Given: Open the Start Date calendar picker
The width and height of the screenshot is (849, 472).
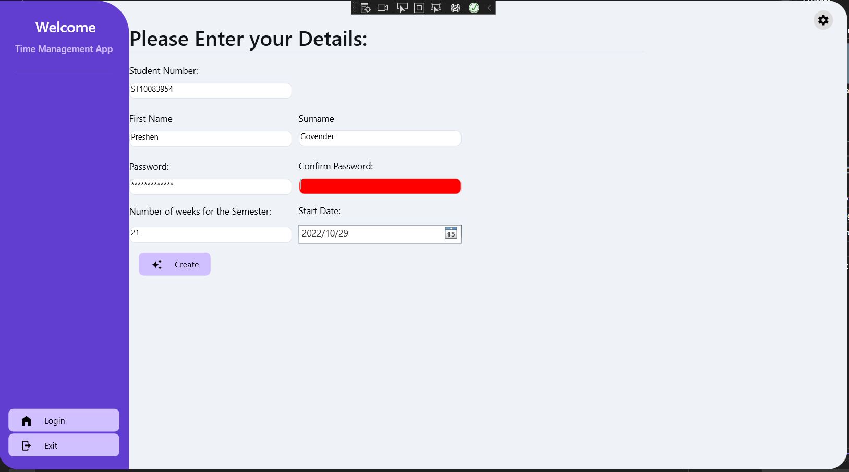Looking at the screenshot, I should [x=450, y=234].
